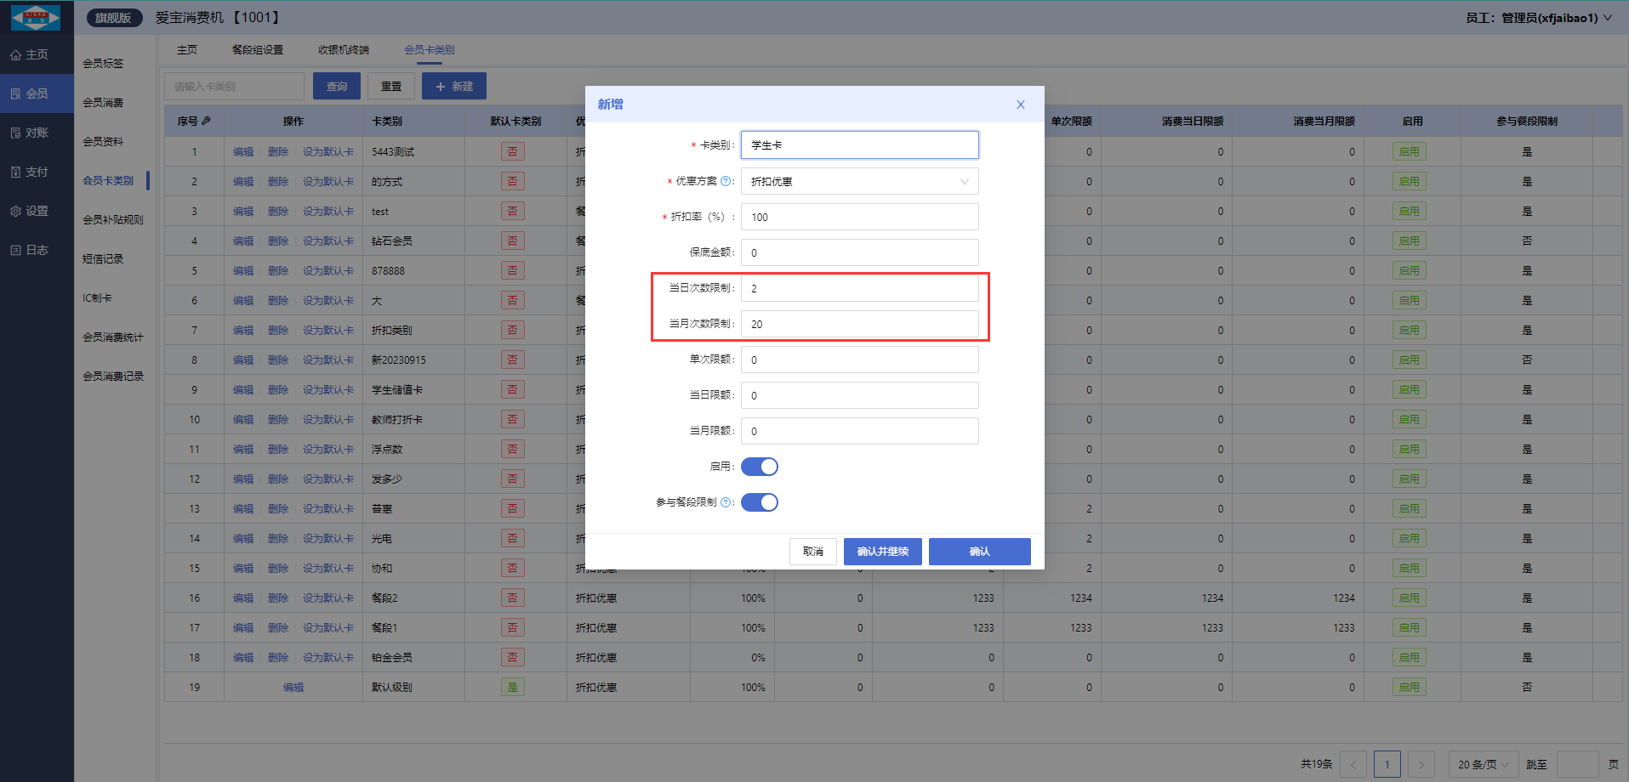Switch to the 餐段组设置 tab
The image size is (1629, 782).
pyautogui.click(x=258, y=50)
